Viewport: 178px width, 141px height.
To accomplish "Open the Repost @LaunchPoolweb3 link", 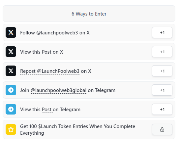I will (50, 71).
